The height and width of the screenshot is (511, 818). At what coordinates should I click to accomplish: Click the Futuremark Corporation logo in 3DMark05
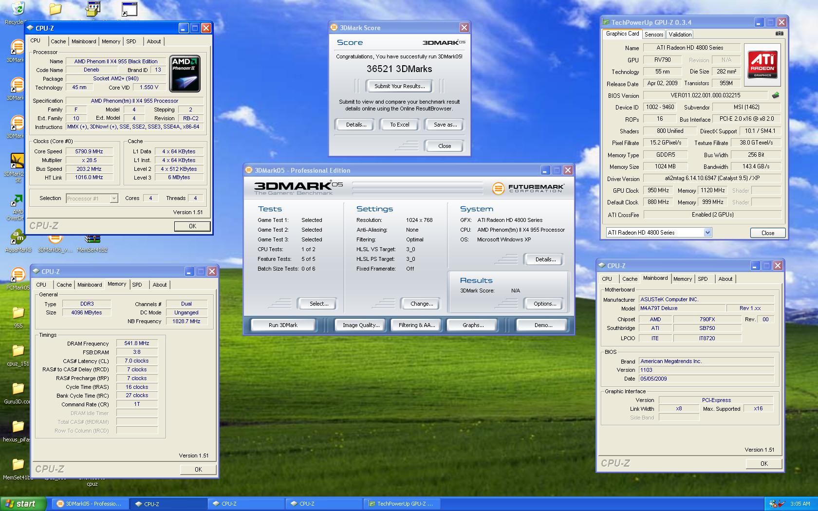point(528,188)
